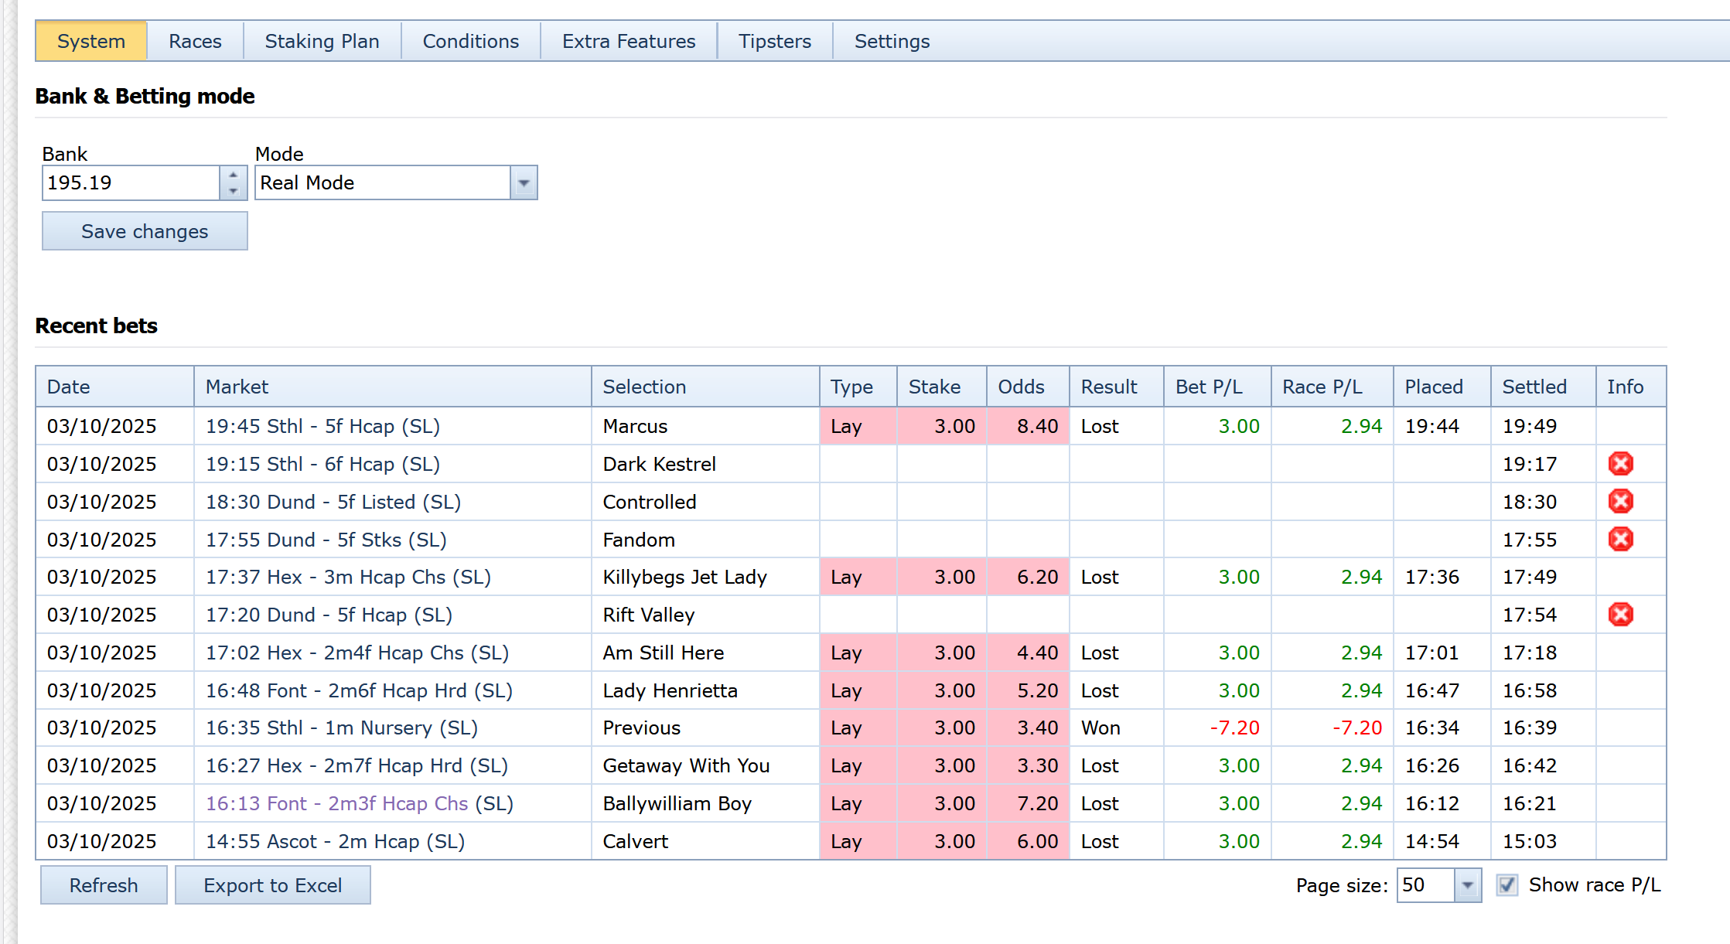Switch to the Races tab
Image resolution: width=1730 pixels, height=944 pixels.
[x=195, y=42]
